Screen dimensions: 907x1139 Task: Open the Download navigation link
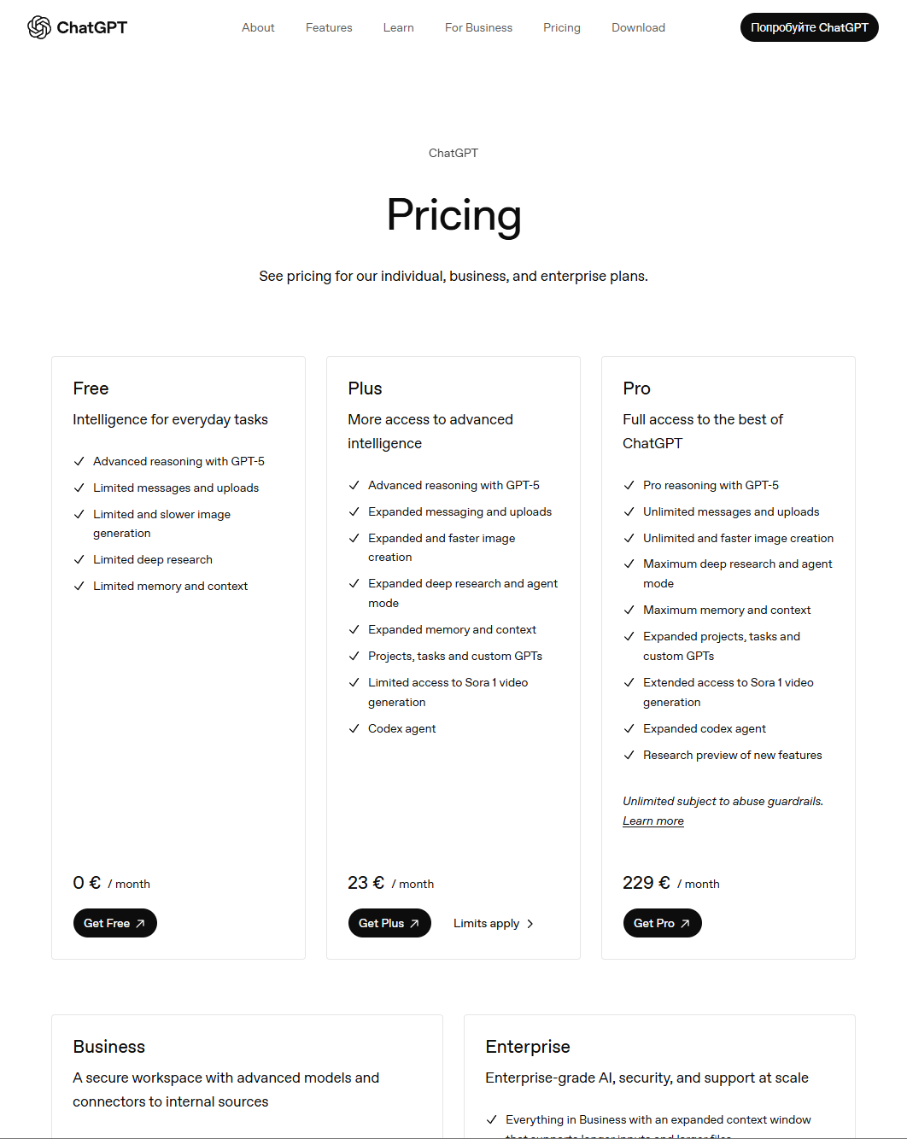click(638, 27)
